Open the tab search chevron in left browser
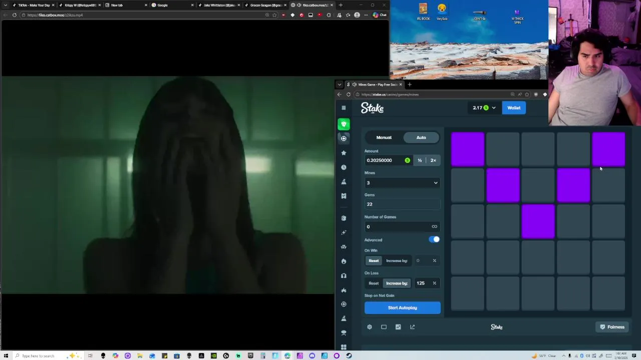The height and width of the screenshot is (360, 641). (x=6, y=5)
